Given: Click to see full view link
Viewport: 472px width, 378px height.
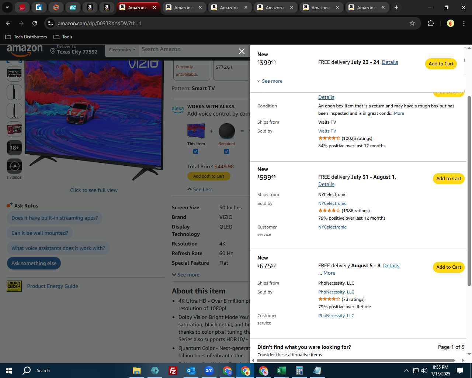Looking at the screenshot, I should pos(94,190).
